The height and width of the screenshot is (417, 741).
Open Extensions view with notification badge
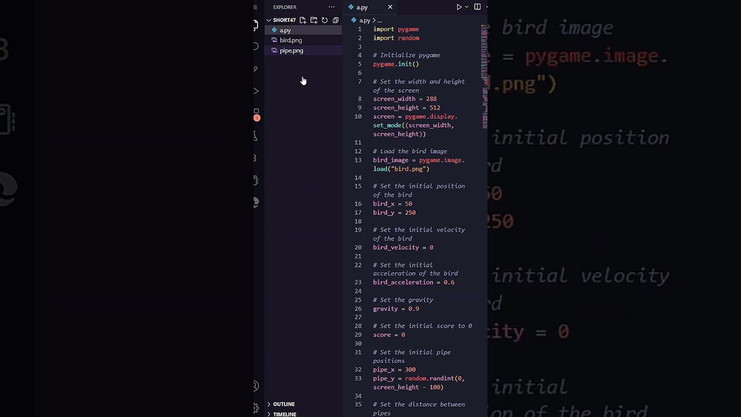click(x=256, y=114)
